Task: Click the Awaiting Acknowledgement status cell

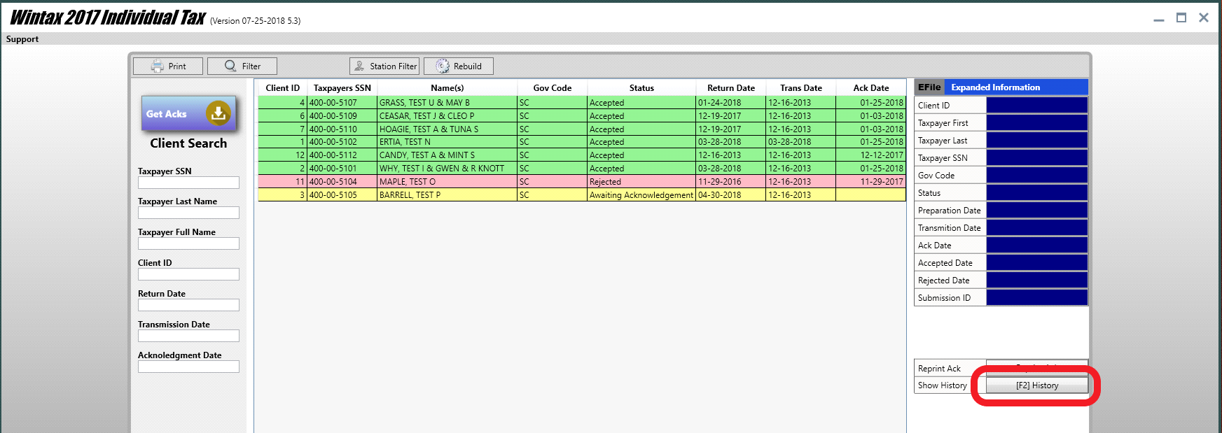Action: click(x=641, y=195)
